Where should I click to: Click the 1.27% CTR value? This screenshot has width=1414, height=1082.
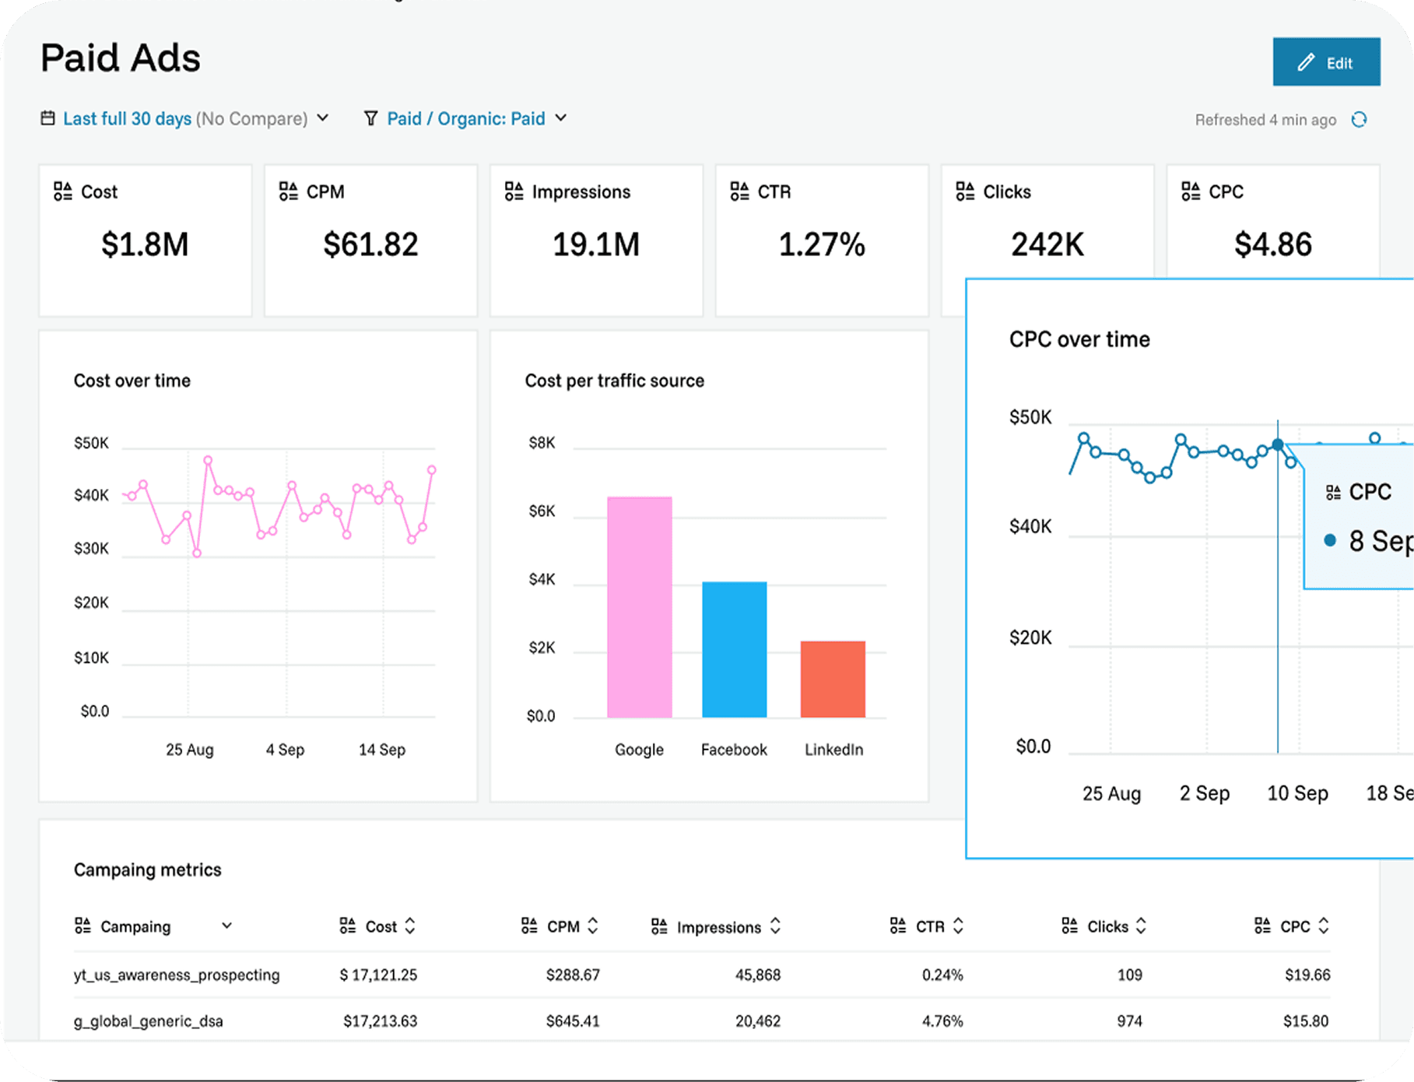click(x=822, y=244)
